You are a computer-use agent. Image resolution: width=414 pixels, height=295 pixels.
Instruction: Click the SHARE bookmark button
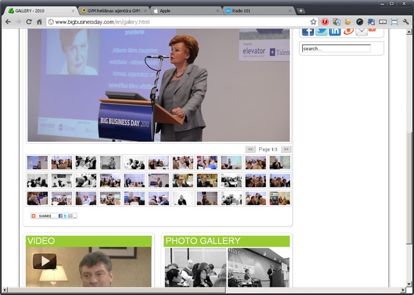[54, 216]
